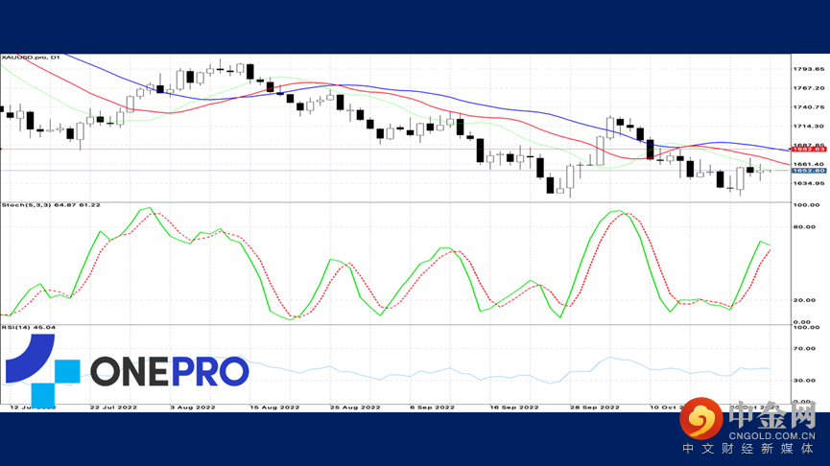This screenshot has height=466, width=830.
Task: Click the 15 Aug 2022 date label
Action: point(274,408)
